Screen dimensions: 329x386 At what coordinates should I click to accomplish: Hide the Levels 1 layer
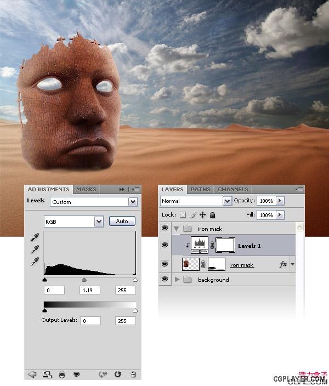164,245
